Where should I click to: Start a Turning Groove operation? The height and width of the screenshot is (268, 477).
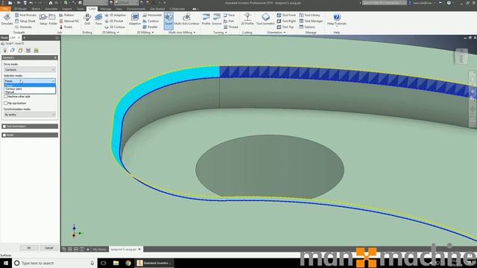point(217,19)
